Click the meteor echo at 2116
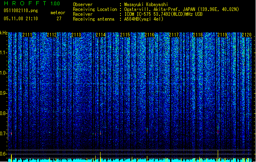Screen dimensions: 256x162 [x=147, y=130]
